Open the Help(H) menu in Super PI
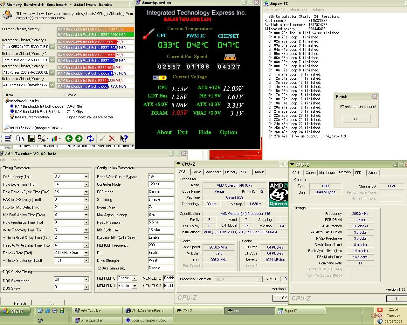 point(318,10)
